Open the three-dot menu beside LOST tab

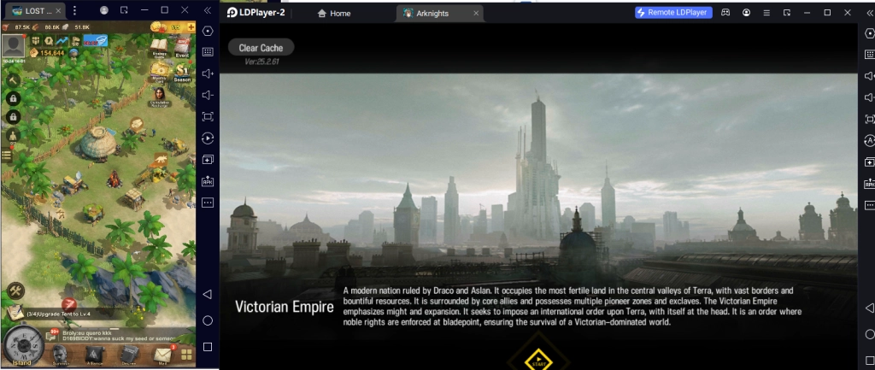75,10
